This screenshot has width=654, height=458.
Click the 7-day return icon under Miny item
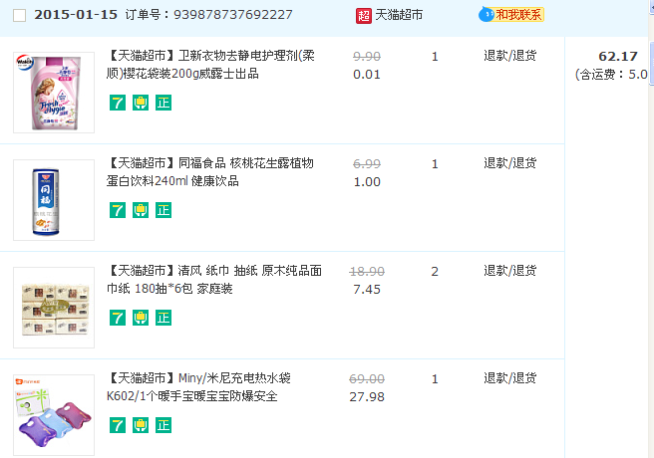tap(118, 425)
